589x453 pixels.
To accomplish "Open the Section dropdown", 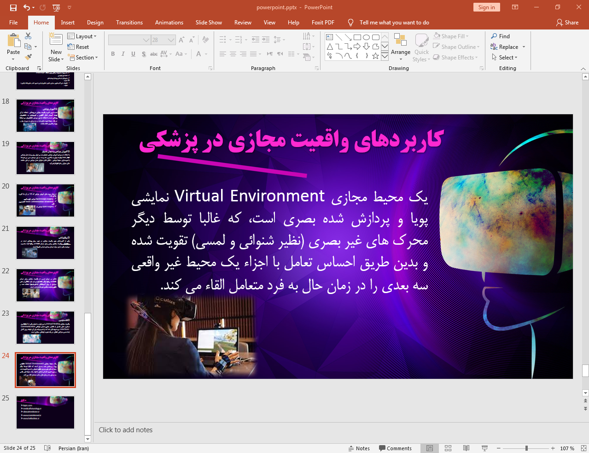I will pos(83,58).
